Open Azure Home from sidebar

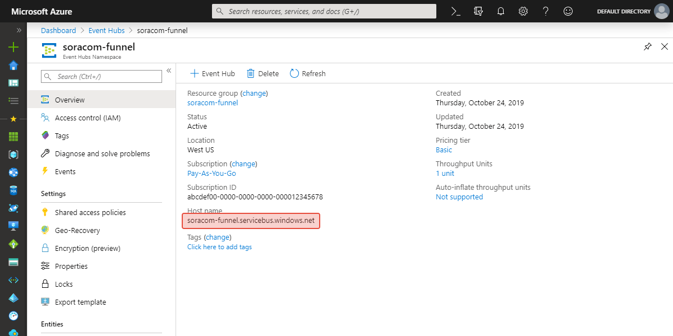13,65
